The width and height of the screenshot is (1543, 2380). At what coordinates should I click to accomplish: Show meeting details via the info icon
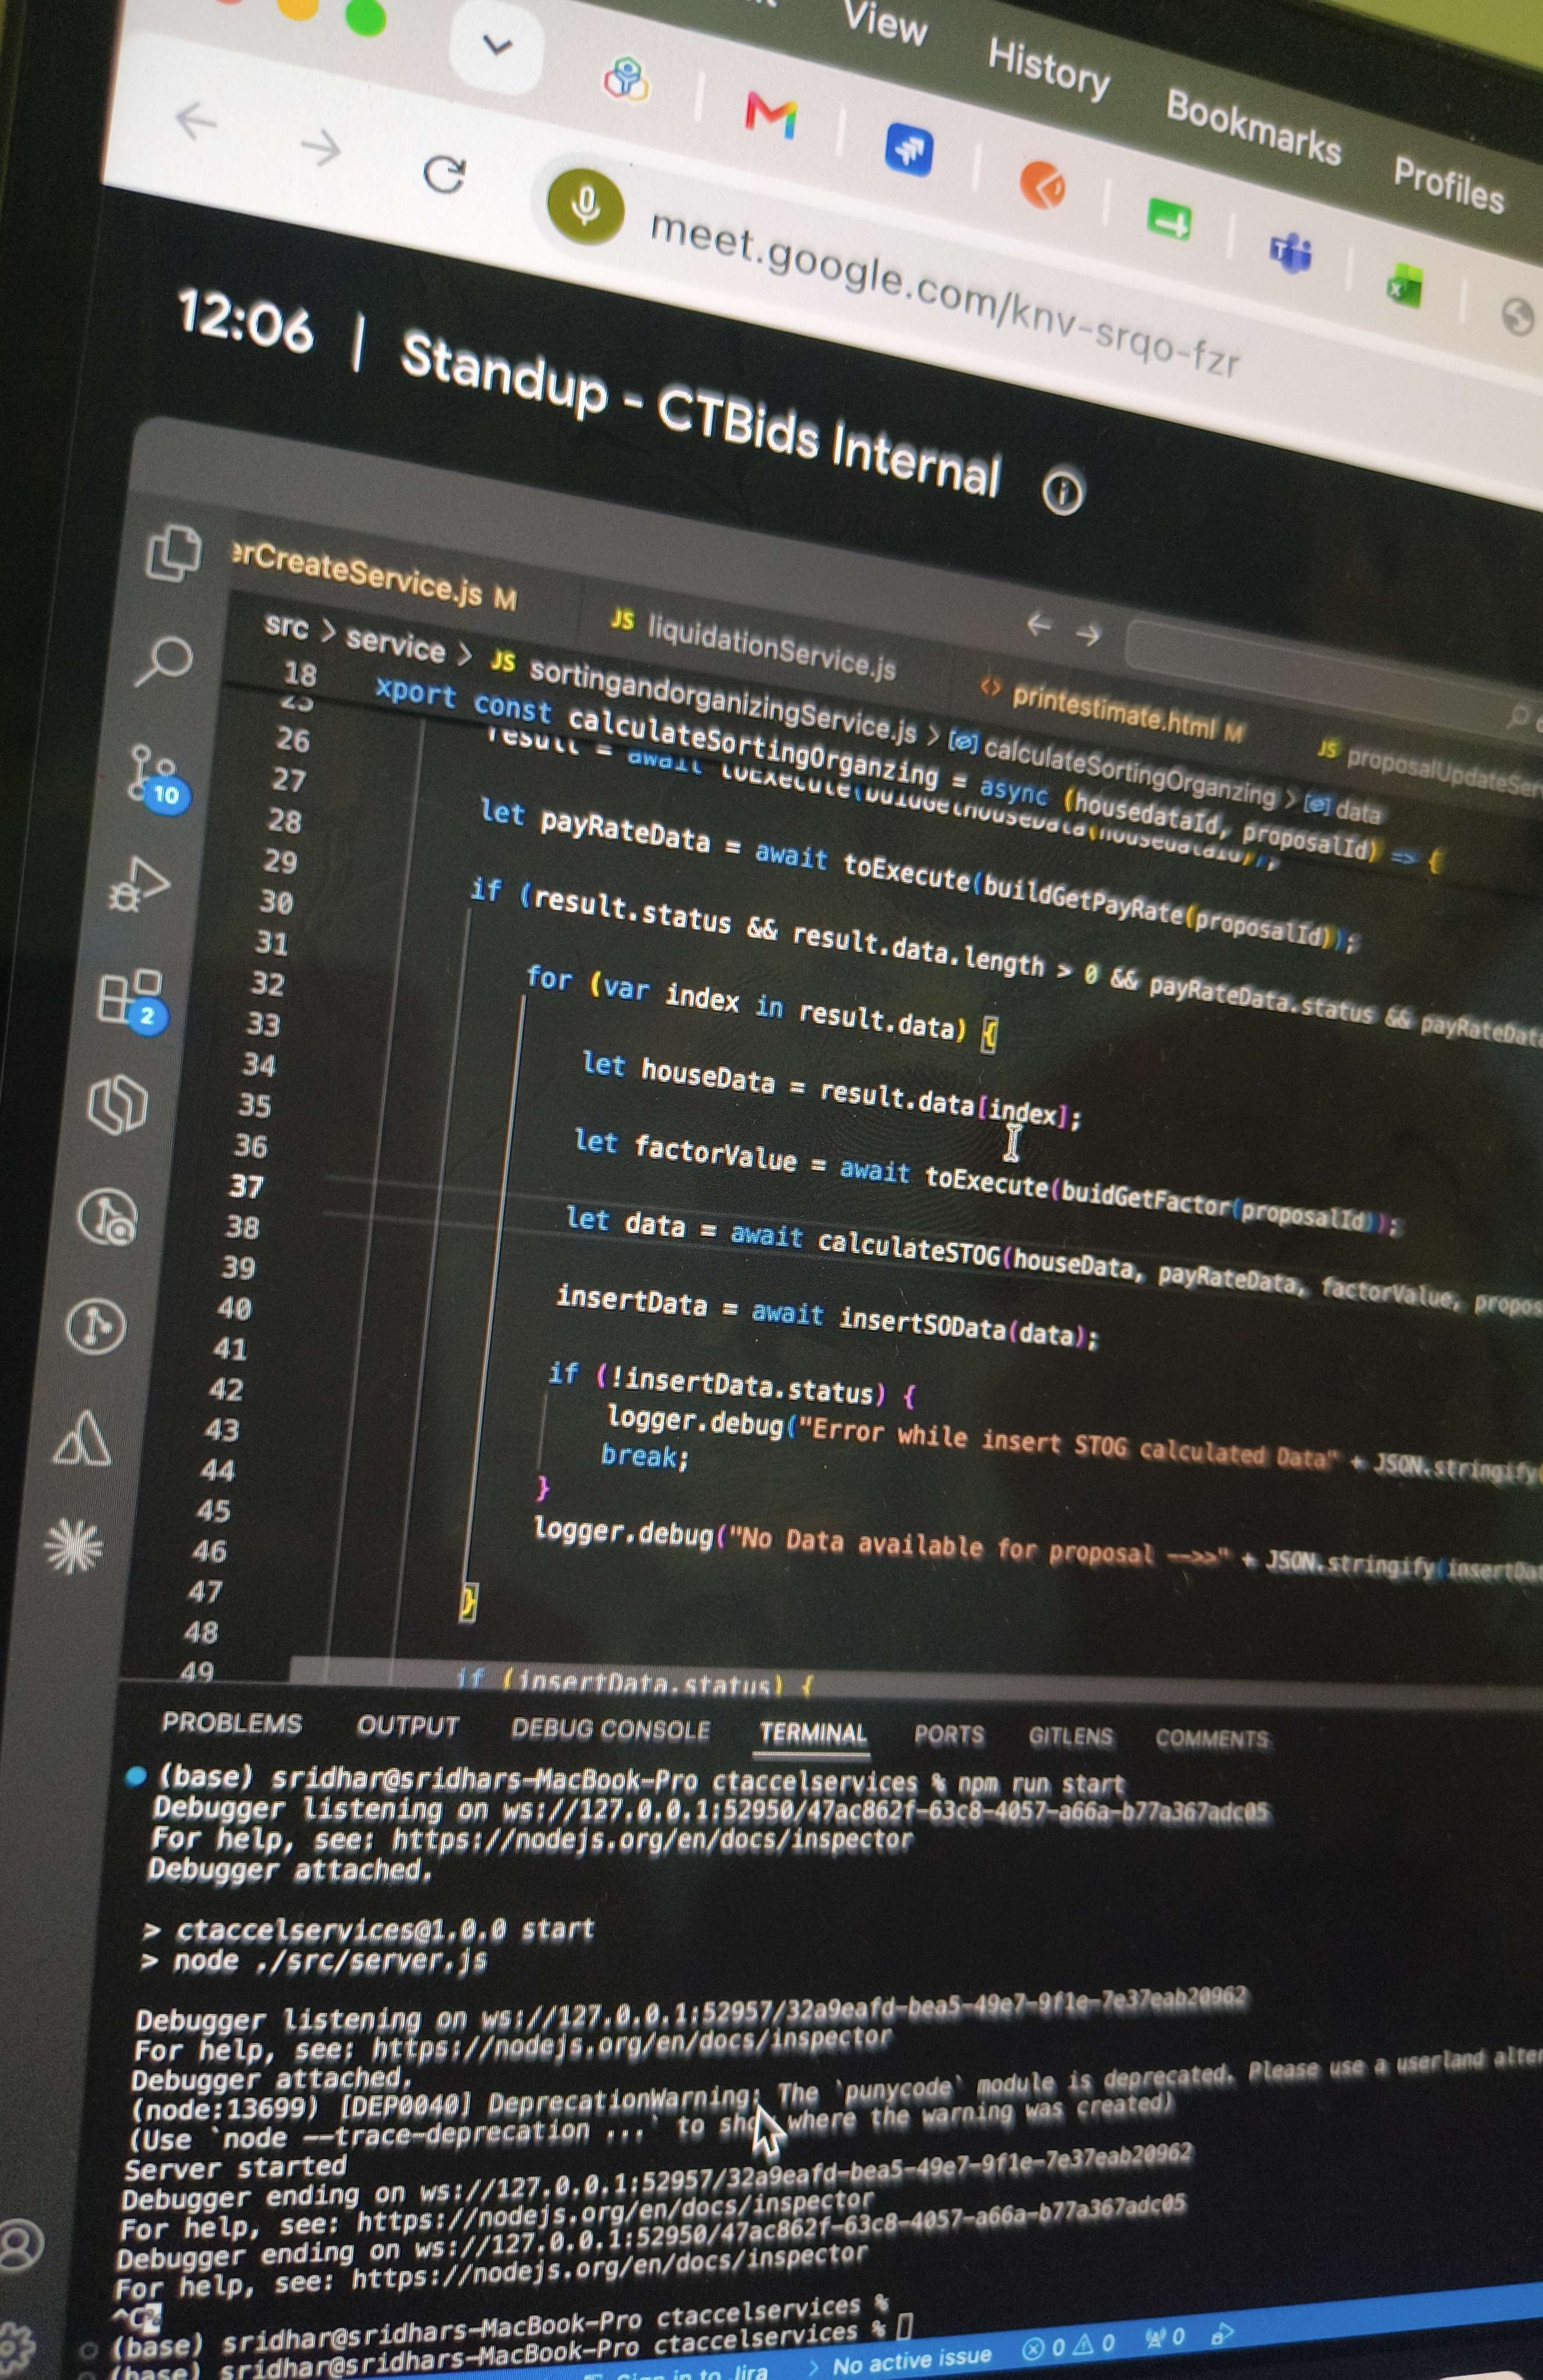(x=1062, y=492)
